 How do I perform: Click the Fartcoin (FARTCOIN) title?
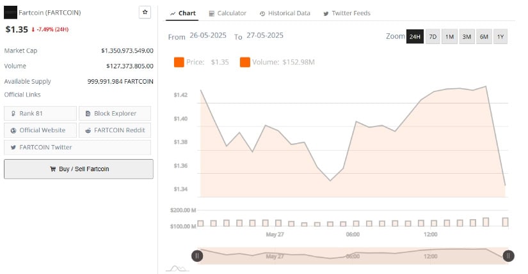49,13
